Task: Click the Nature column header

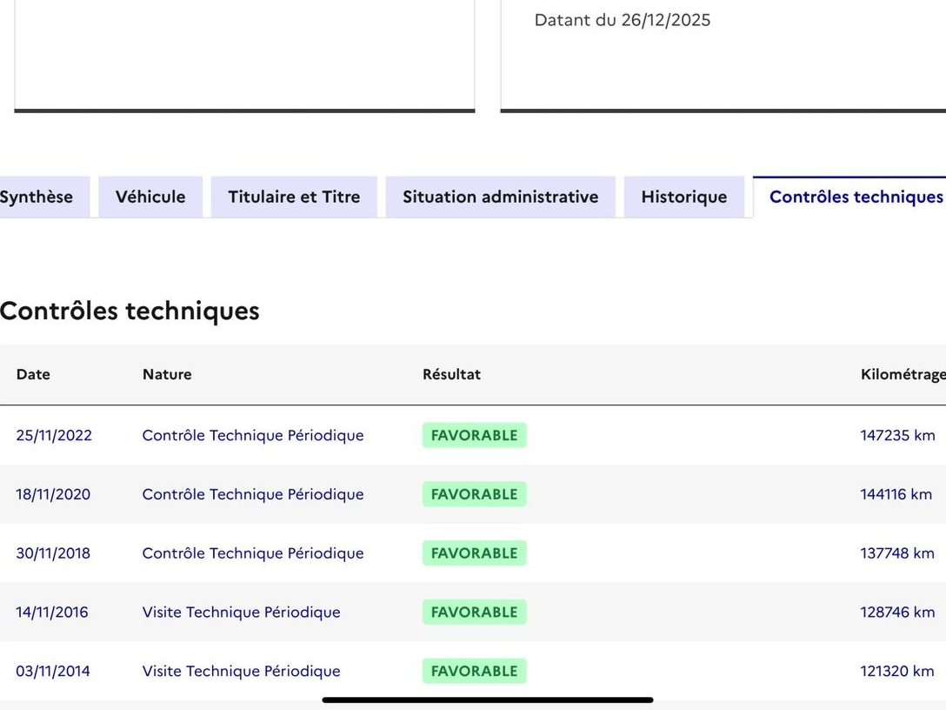Action: [167, 374]
